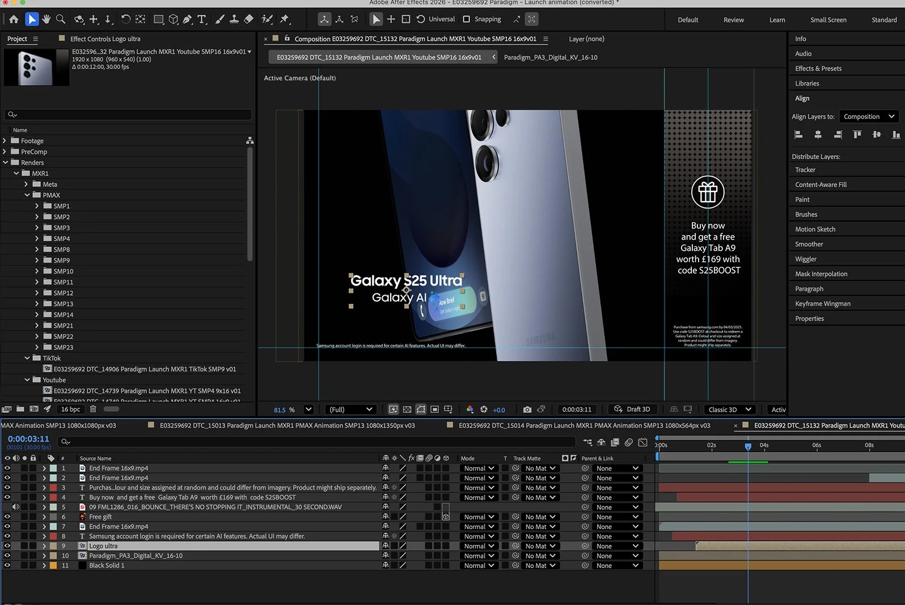Select the Roto Brush tool

tap(267, 19)
